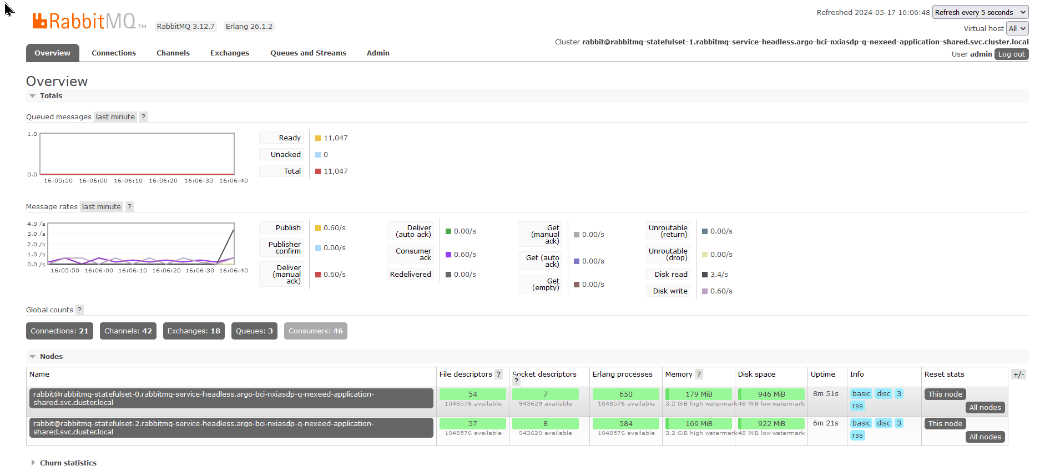Image resolution: width=1045 pixels, height=476 pixels.
Task: Click the +/- column toggle in Nodes table
Action: [x=1018, y=374]
